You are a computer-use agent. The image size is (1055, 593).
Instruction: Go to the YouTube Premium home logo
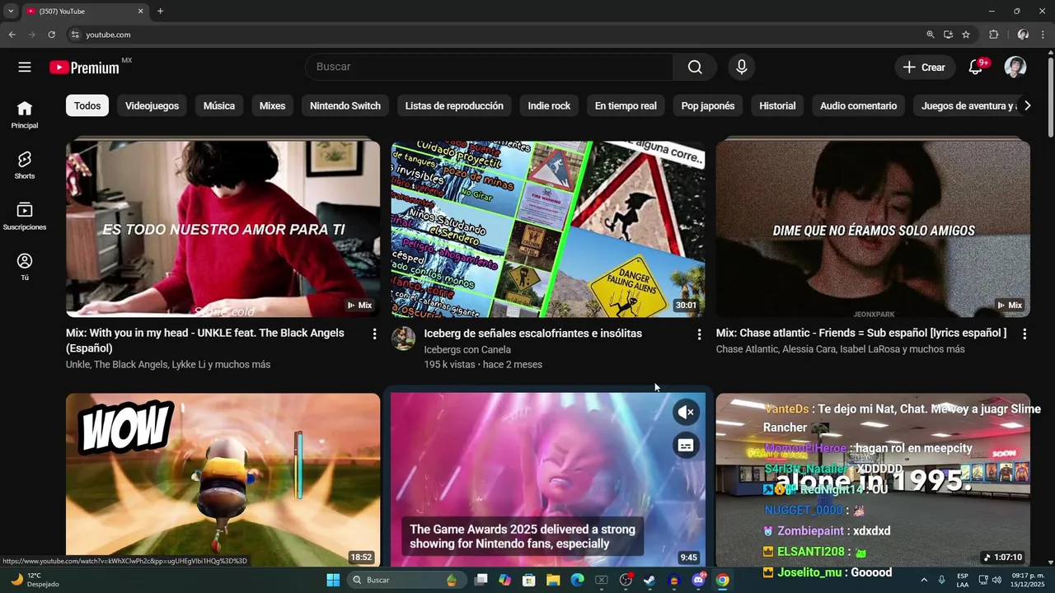pyautogui.click(x=84, y=68)
